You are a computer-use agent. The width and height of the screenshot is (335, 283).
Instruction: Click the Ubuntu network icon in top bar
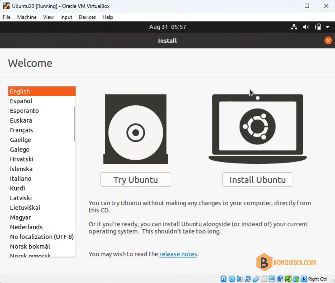294,27
